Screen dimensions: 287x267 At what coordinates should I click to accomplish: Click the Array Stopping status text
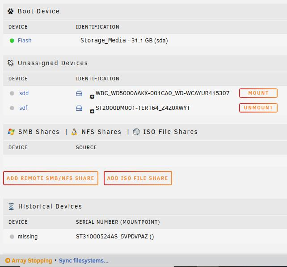click(x=32, y=261)
